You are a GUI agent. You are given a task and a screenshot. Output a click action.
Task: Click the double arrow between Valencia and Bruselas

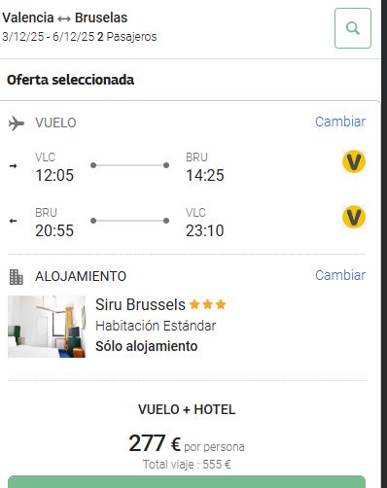pos(64,19)
